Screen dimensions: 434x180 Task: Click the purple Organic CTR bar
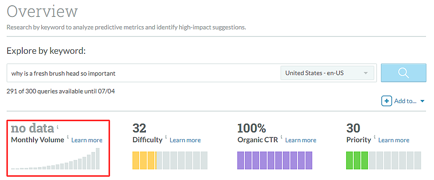point(274,160)
